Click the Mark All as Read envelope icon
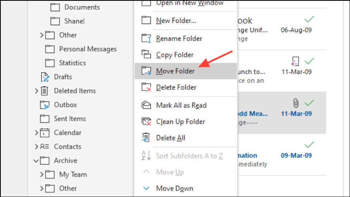The image size is (350, 197). 146,105
